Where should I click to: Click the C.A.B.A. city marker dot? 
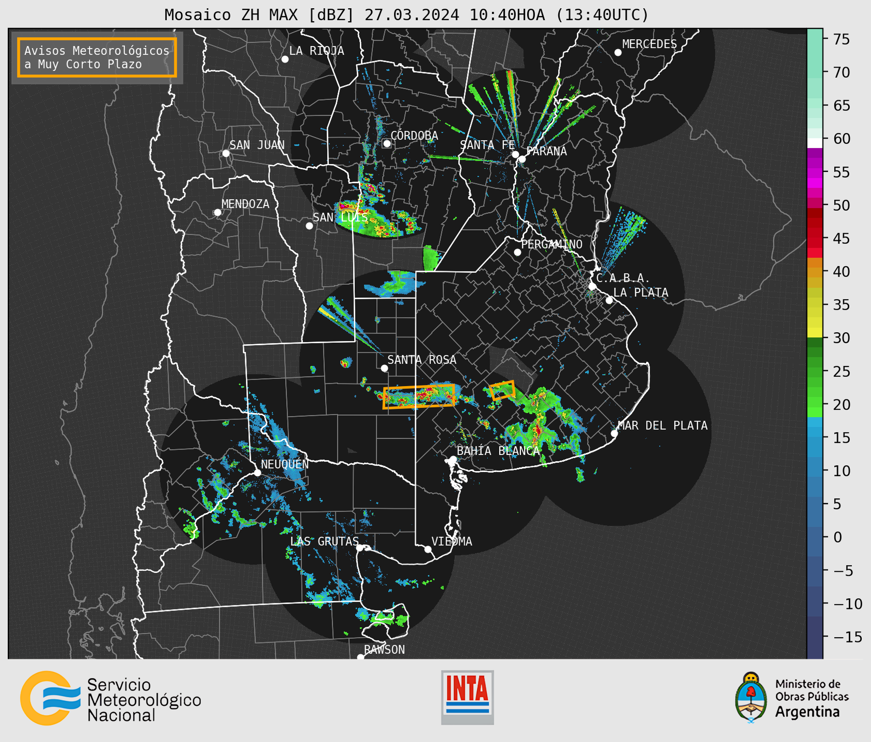coord(592,286)
